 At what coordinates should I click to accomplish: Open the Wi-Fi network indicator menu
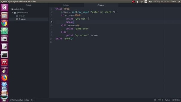(141, 2)
